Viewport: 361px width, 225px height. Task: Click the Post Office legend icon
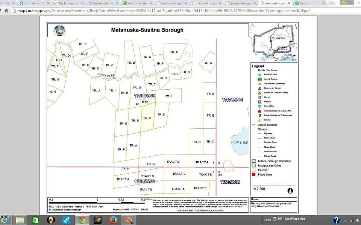[259, 106]
